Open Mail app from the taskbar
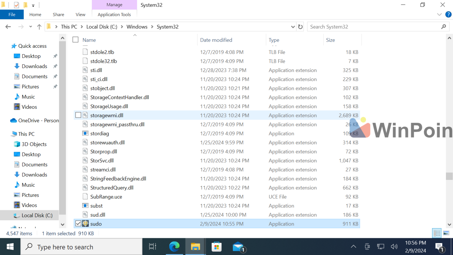 pos(238,246)
